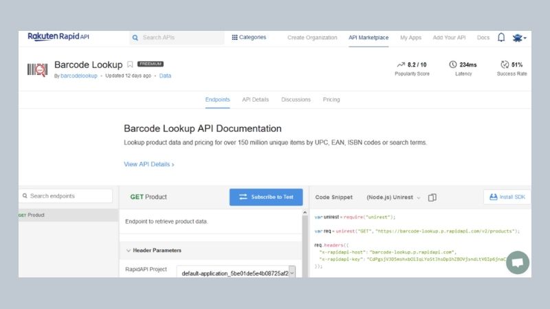Switch to the Pricing tab

[x=331, y=100]
